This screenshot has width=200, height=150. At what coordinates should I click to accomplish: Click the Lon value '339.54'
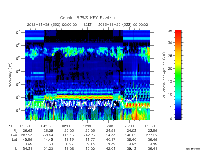click(47, 135)
